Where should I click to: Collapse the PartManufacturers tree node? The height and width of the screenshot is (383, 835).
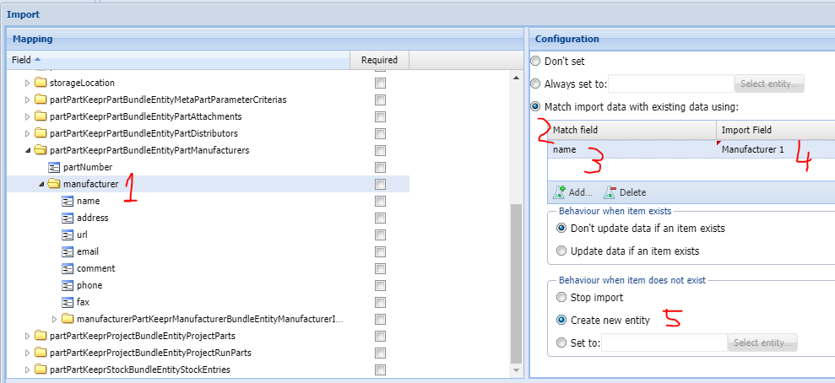coord(28,150)
